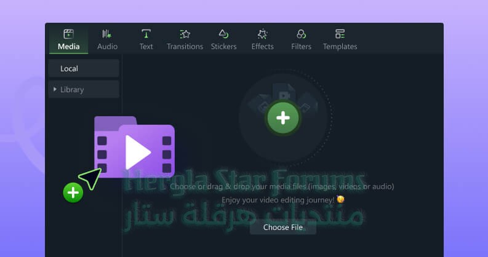
Task: Open the Filters circles icon
Action: tap(301, 34)
